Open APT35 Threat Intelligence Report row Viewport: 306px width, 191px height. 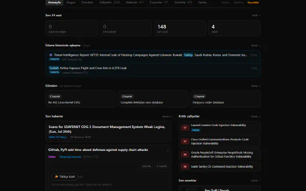pyautogui.click(x=153, y=57)
